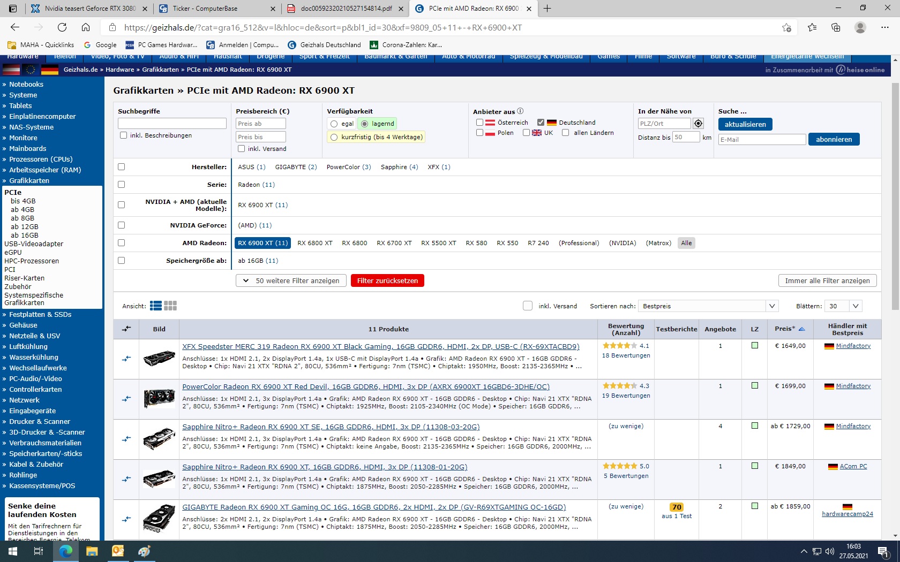This screenshot has height=562, width=900.
Task: Go back to the previous page
Action: click(x=15, y=27)
